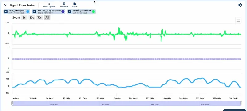
Task: Click the 6.849s time axis label
Action: 16,98
